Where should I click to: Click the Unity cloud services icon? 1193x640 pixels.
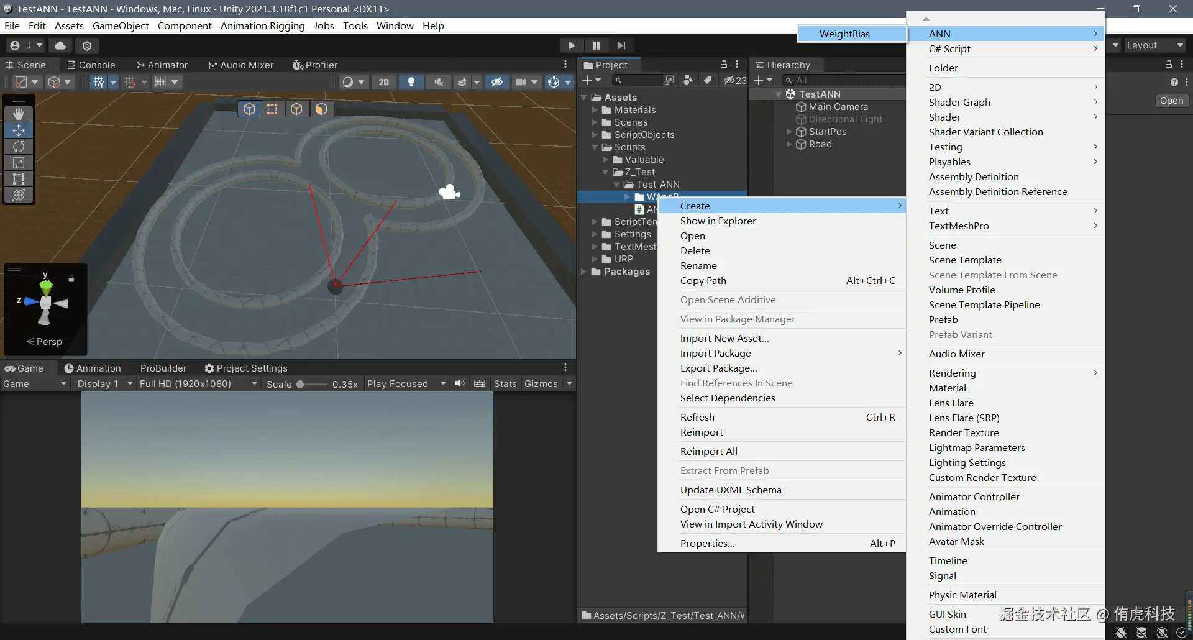tap(60, 45)
